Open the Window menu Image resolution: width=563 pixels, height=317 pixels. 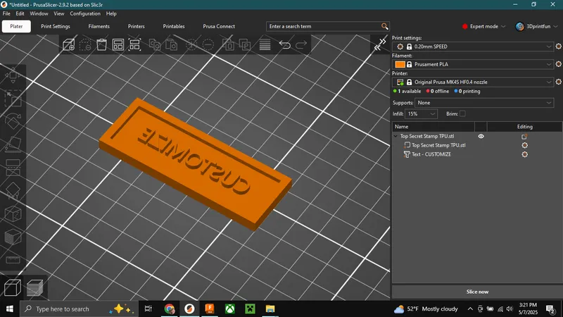click(39, 13)
